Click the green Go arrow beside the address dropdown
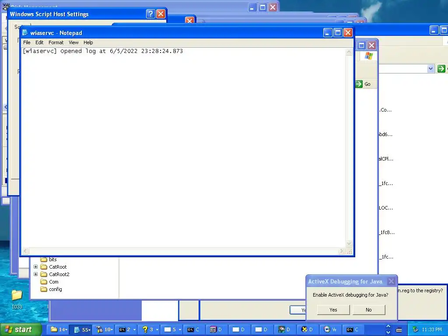 (x=441, y=69)
